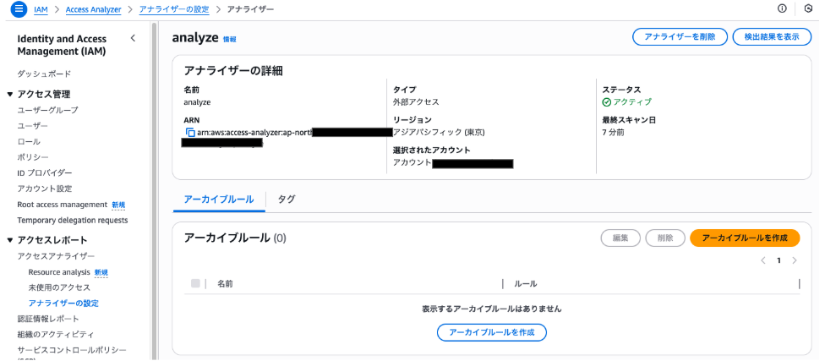Select all archive rules checkbox

click(195, 284)
